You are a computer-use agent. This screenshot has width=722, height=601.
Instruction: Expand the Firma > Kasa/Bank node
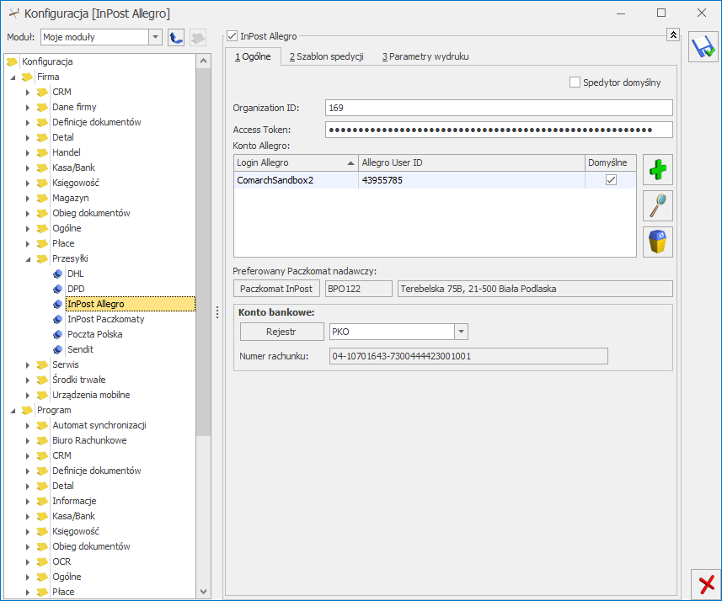click(28, 168)
